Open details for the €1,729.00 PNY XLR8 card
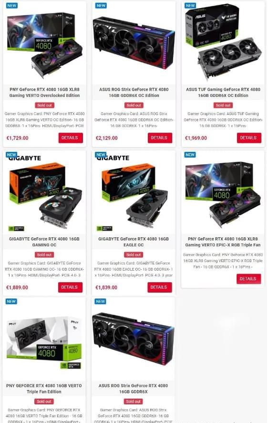Viewport: 269px width, 423px height. [x=71, y=138]
